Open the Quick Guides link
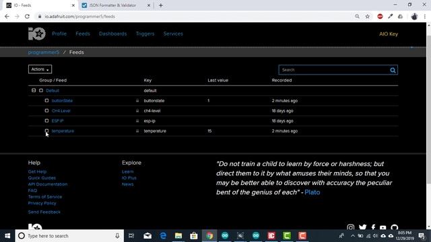431x242 pixels. point(42,177)
